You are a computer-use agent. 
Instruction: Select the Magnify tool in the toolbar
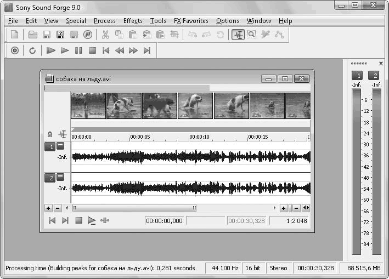coord(252,35)
